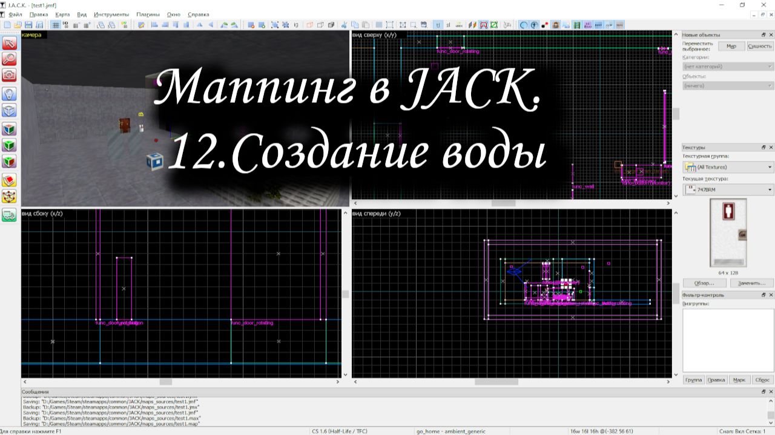
Task: Click the Copy toolbar icon
Action: (x=355, y=25)
